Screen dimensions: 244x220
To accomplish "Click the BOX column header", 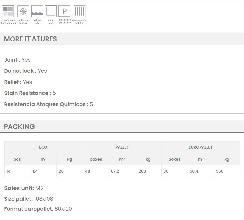I will (x=43, y=147).
